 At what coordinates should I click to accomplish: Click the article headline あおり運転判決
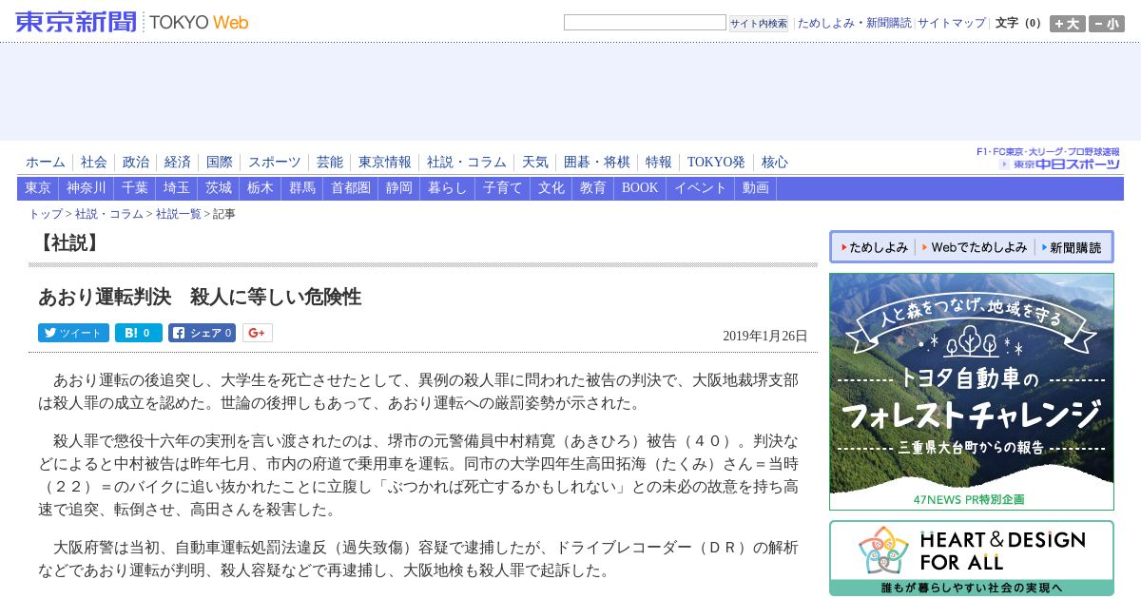(x=200, y=297)
